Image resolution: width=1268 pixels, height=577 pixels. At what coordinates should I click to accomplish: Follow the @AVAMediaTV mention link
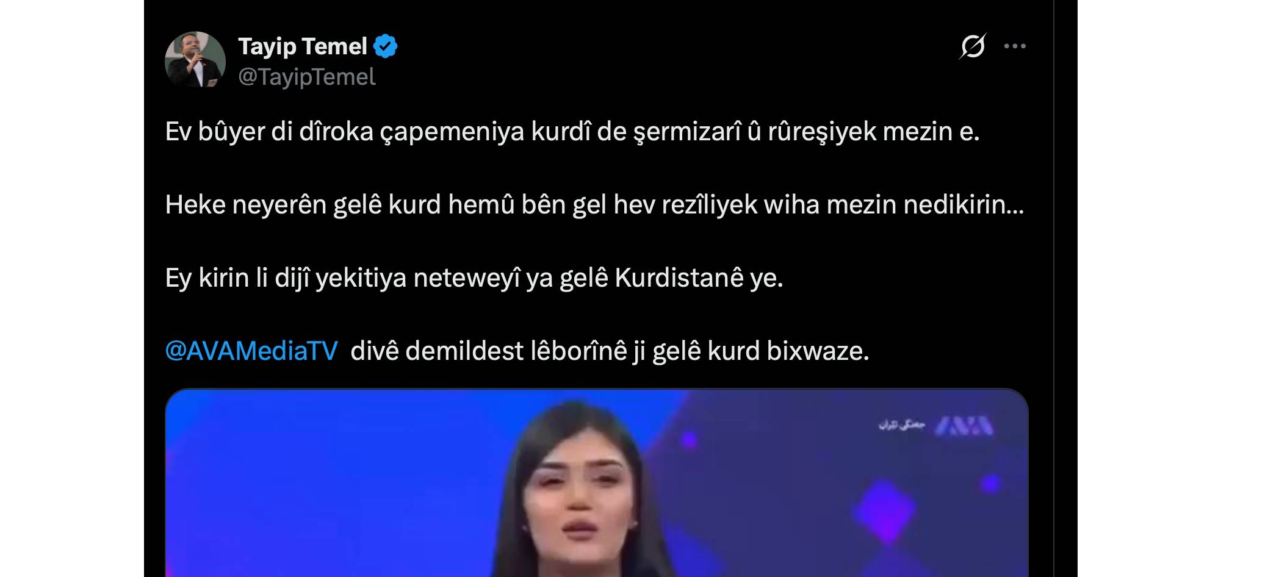(251, 351)
